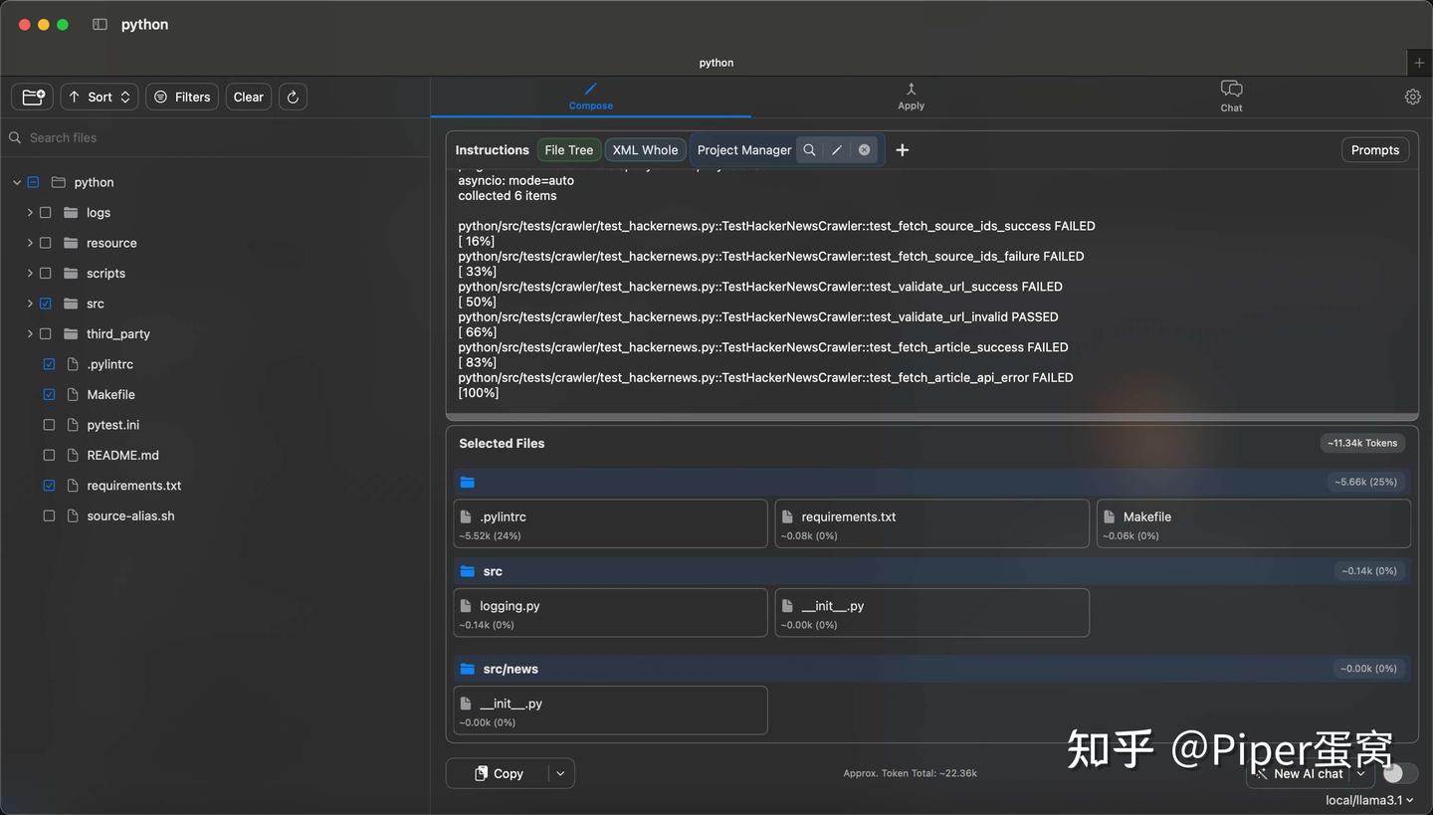Clear selected files with Clear button
Screen dimensions: 1433x815
click(x=248, y=97)
